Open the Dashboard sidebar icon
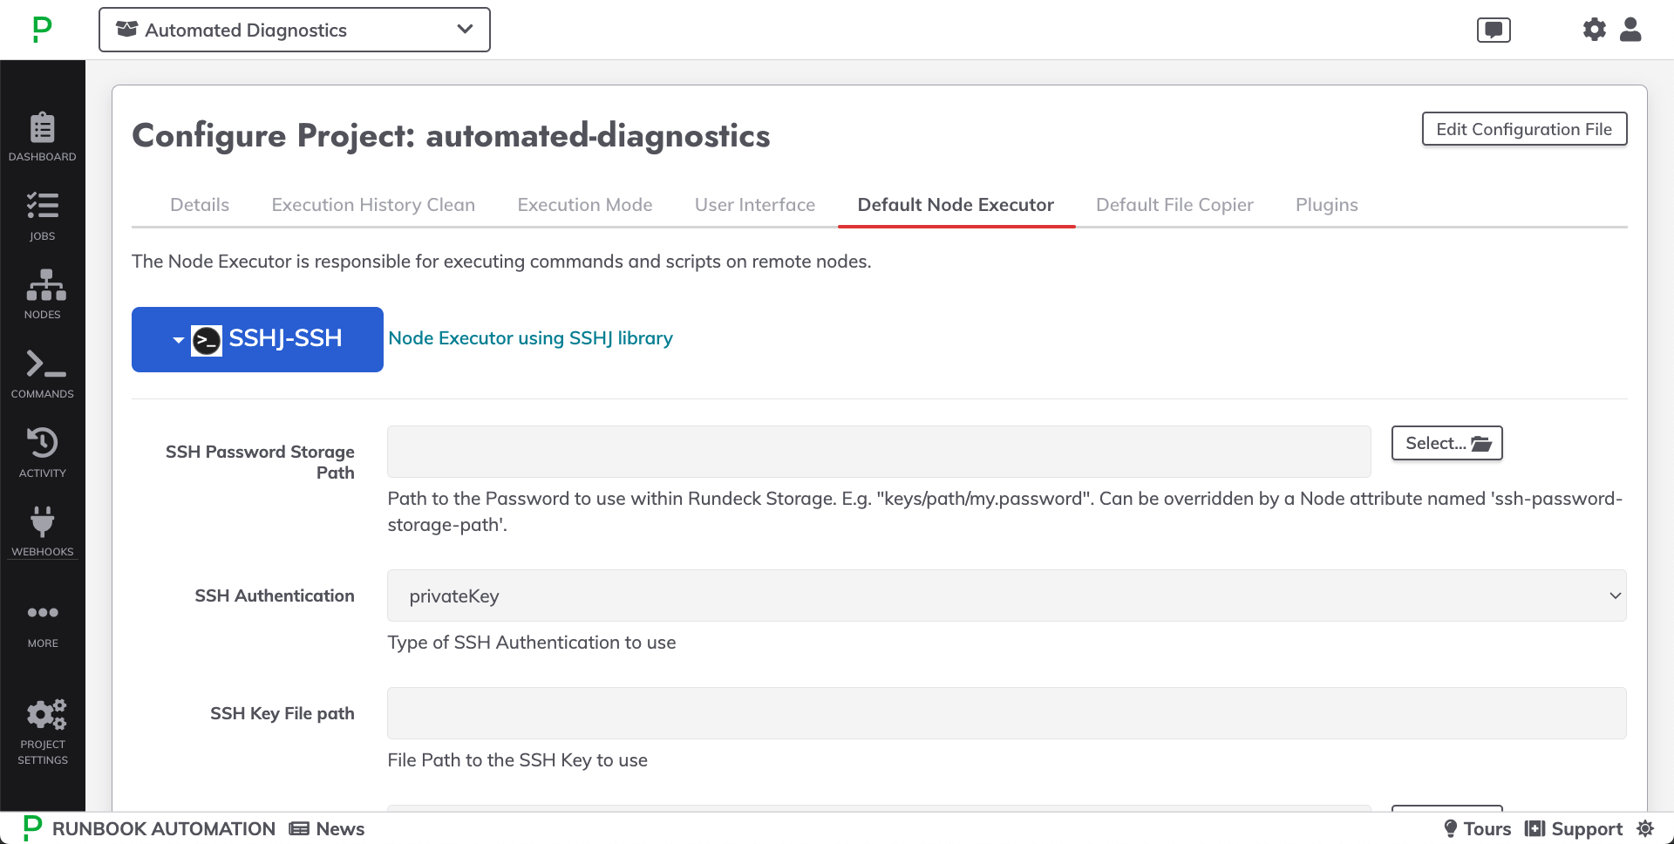The image size is (1674, 844). (43, 137)
